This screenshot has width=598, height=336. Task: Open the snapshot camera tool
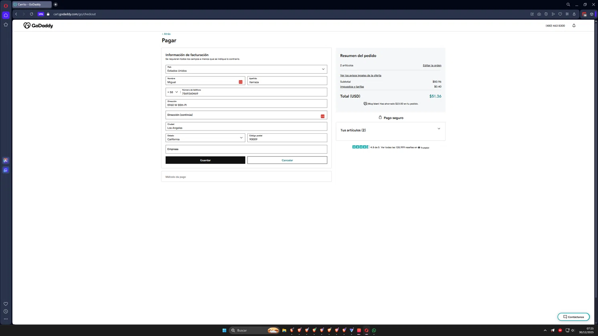[x=539, y=14]
